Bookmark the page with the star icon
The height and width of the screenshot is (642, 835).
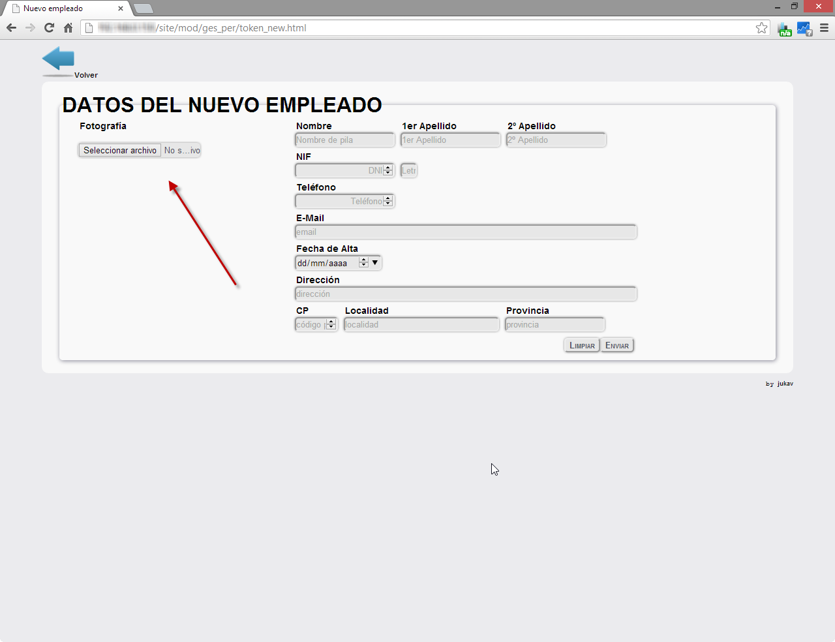click(x=761, y=28)
